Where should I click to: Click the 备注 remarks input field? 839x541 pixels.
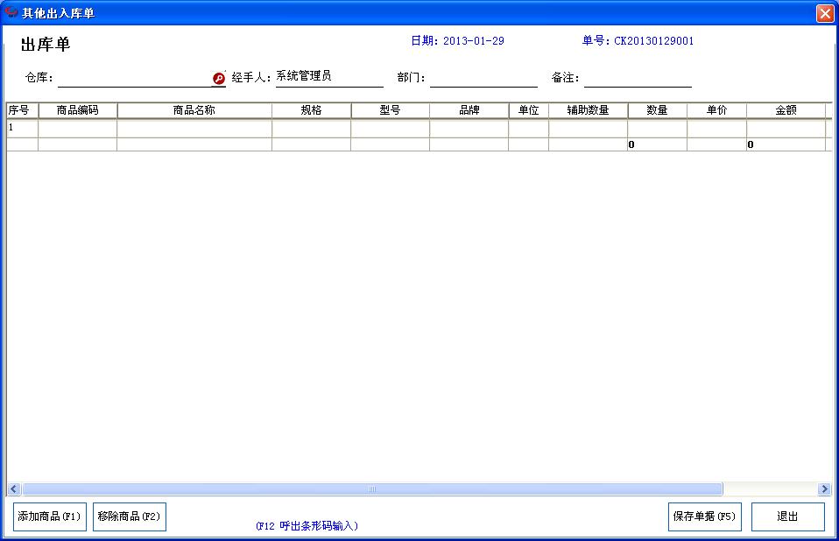[x=638, y=81]
